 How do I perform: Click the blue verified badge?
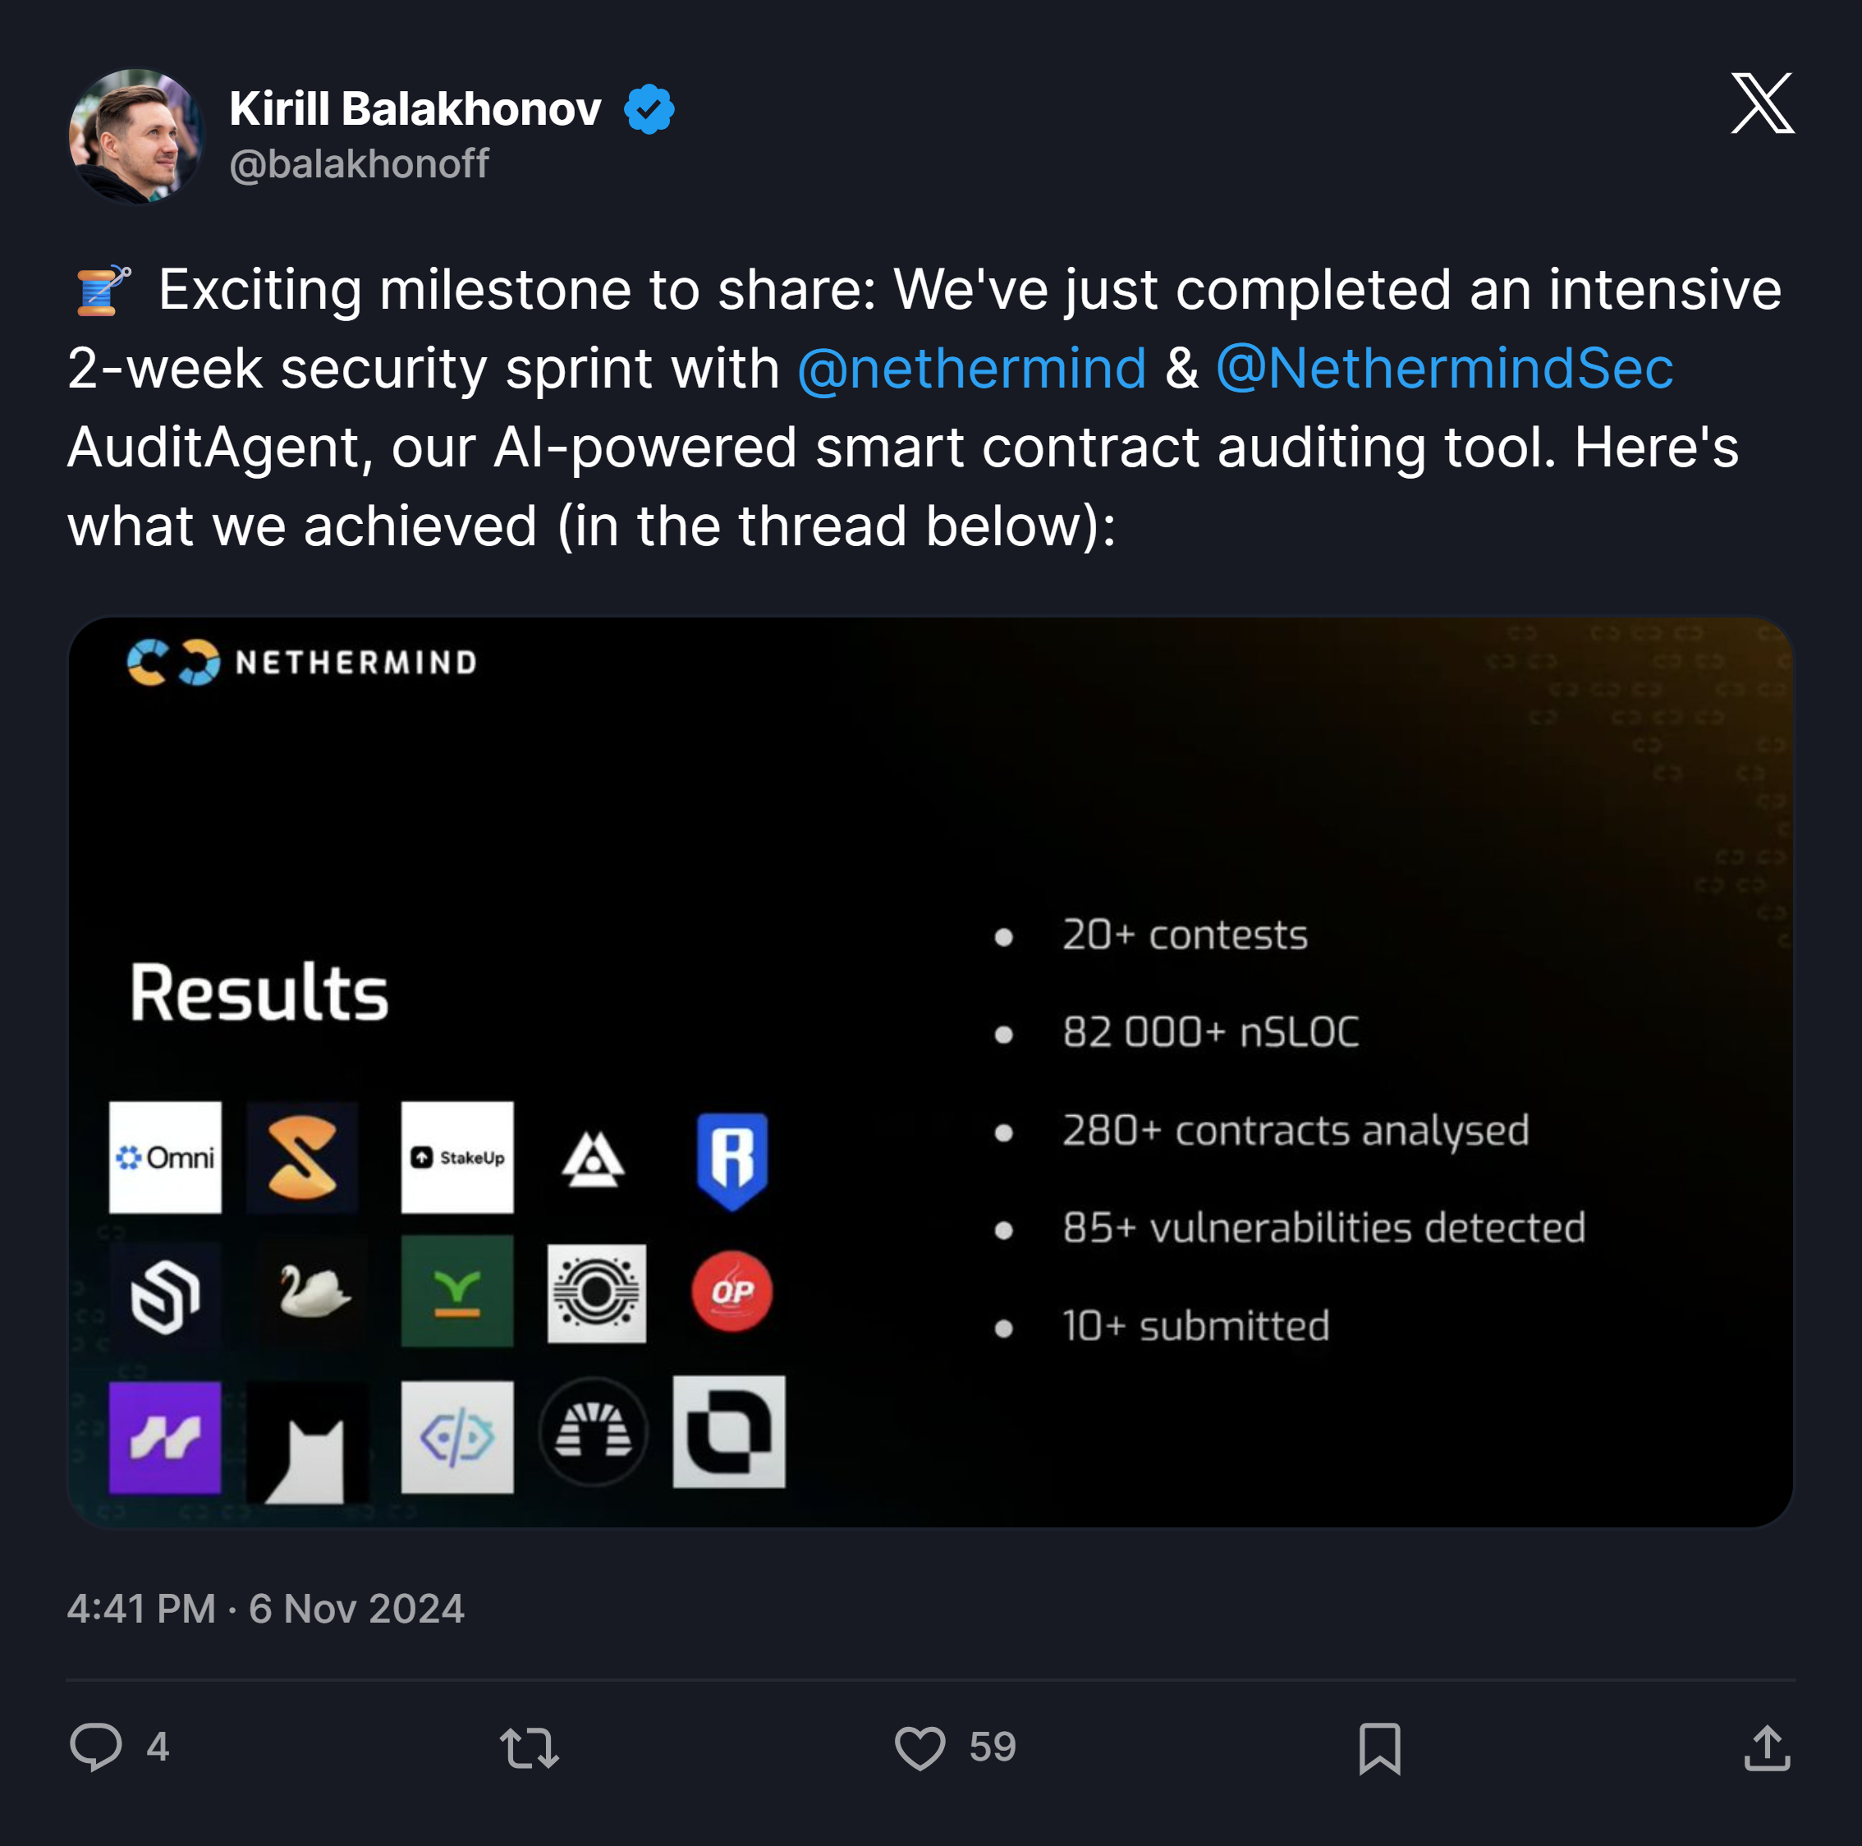[x=649, y=109]
